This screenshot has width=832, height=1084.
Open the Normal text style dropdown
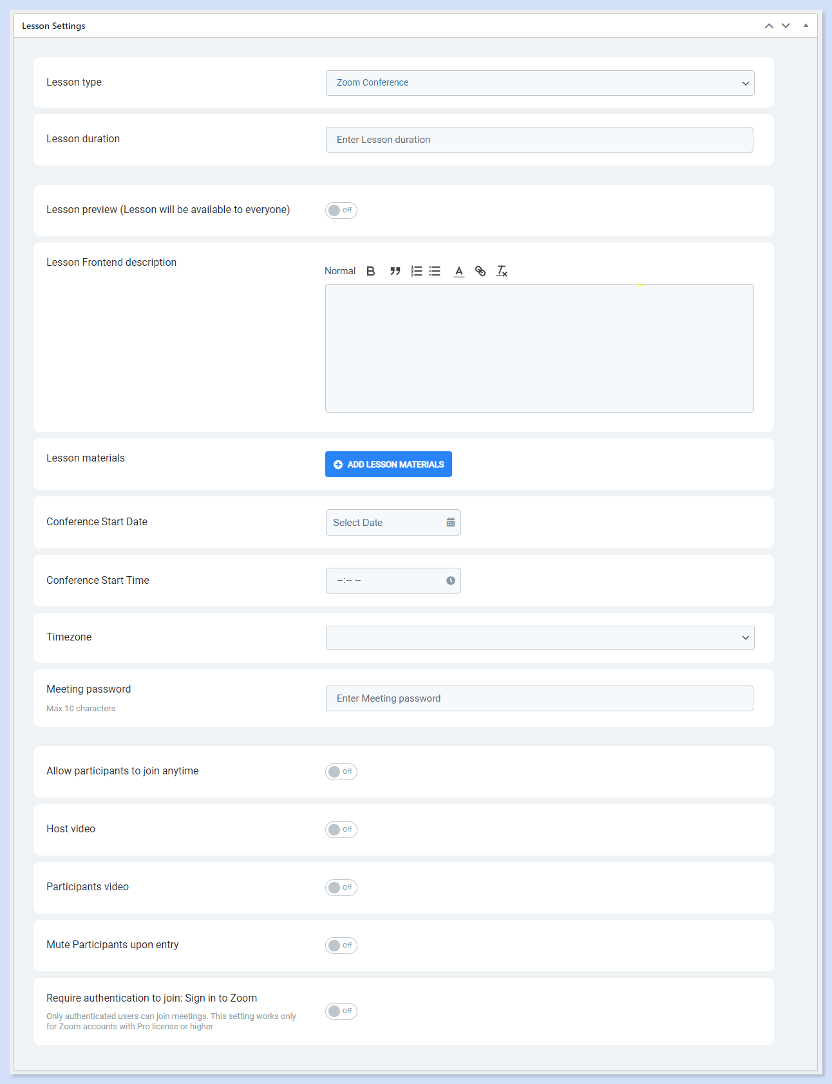340,271
